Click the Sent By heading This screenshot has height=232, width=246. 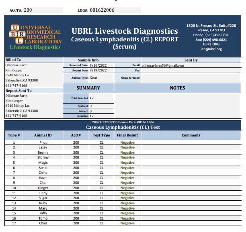click(191, 60)
